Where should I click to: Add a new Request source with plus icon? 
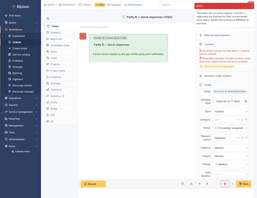click(246, 138)
